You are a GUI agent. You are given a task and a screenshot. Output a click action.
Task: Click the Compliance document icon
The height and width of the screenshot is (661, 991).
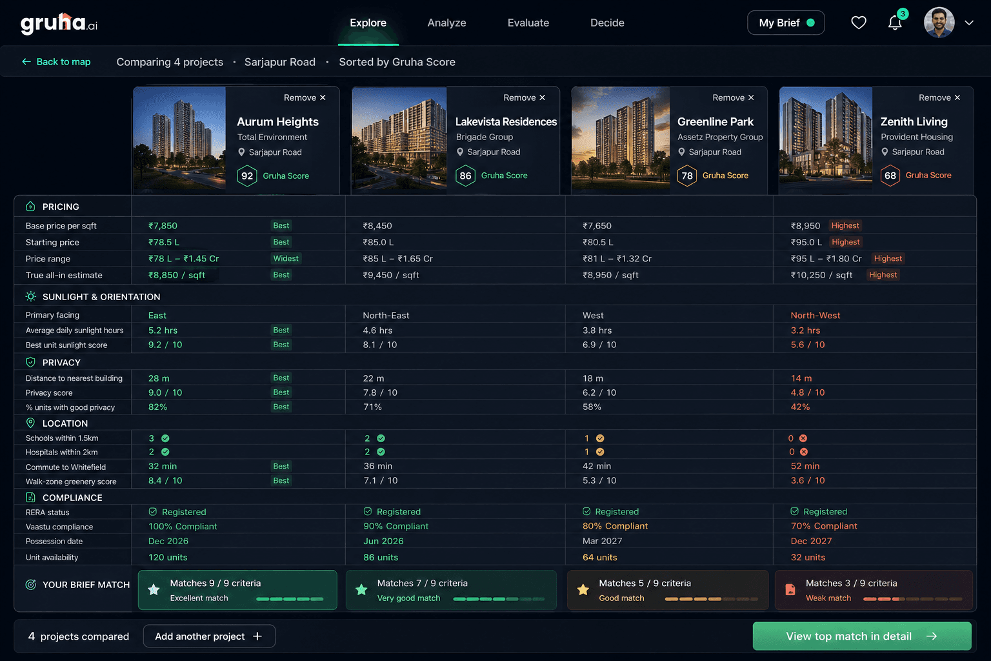30,497
